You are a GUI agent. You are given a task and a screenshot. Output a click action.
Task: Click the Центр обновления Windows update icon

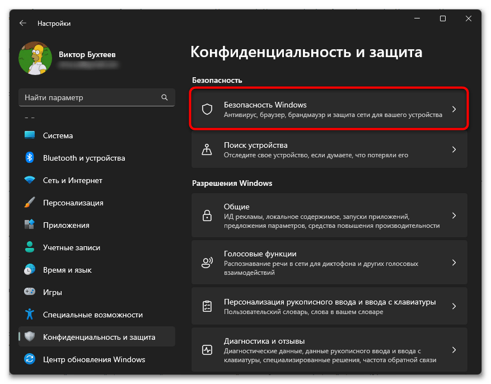(30, 359)
